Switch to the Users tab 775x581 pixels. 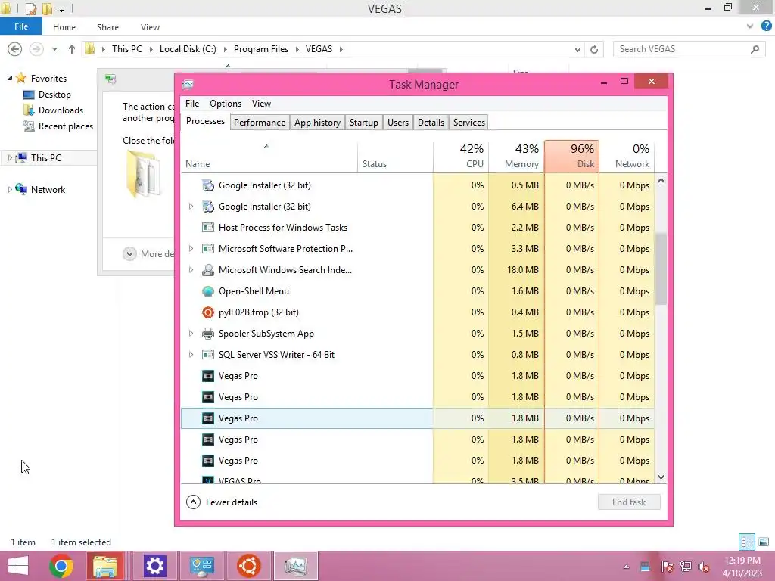tap(398, 123)
